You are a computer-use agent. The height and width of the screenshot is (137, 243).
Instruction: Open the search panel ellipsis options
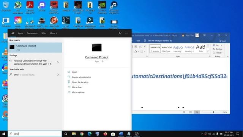pos(126,33)
